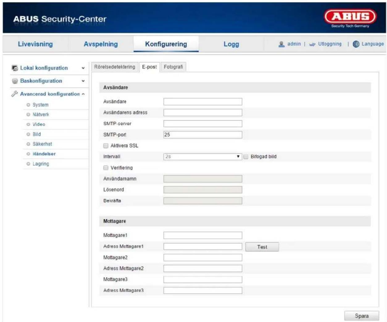Collapse Avancerad konfiguration chevron

click(x=83, y=94)
